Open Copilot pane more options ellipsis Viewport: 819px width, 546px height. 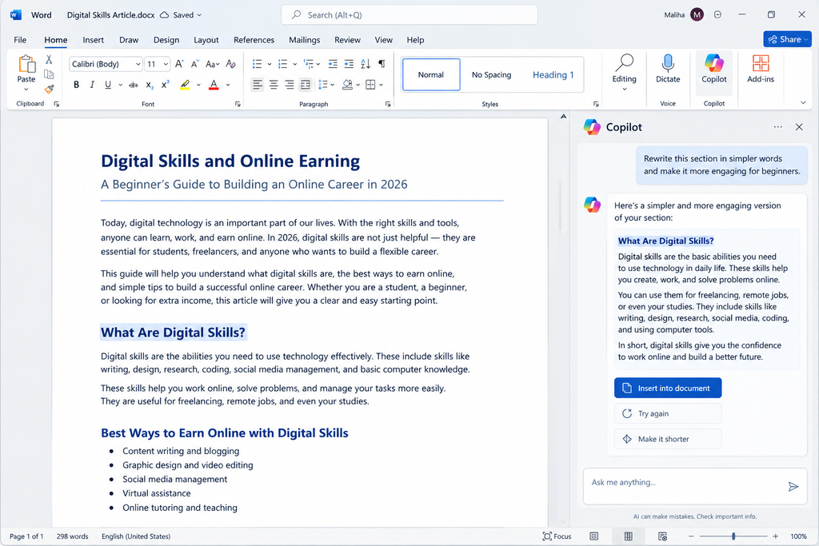tap(777, 127)
